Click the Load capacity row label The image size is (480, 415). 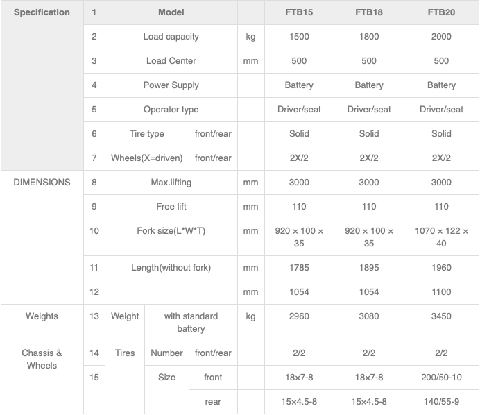click(171, 37)
